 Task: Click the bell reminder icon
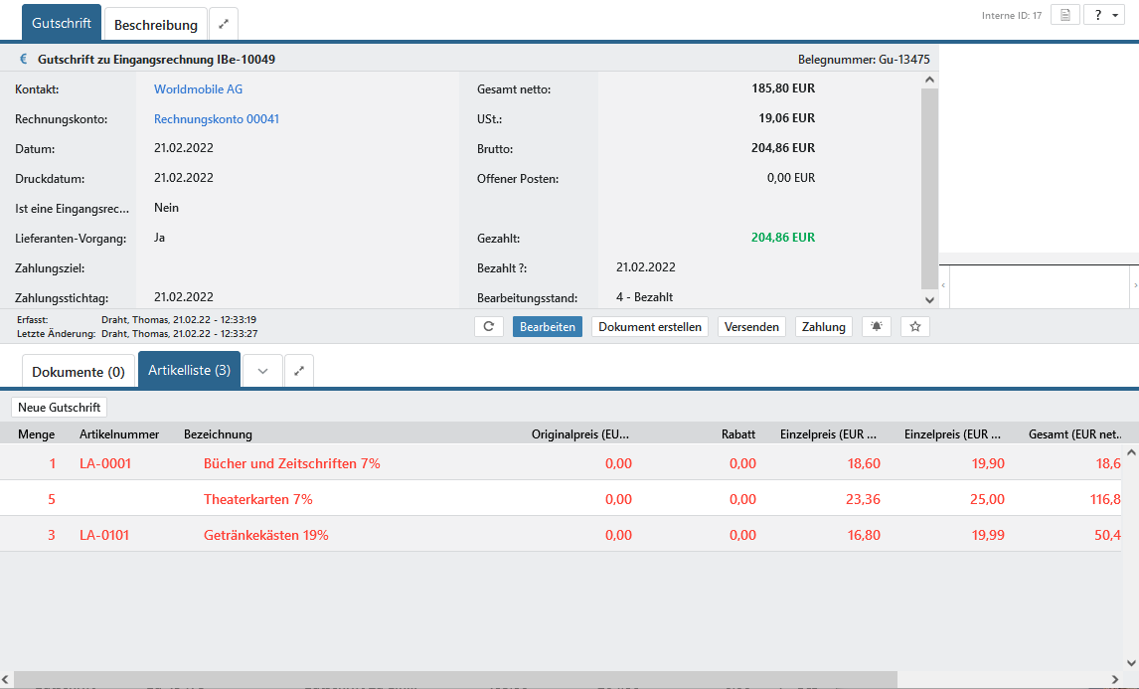click(x=876, y=327)
